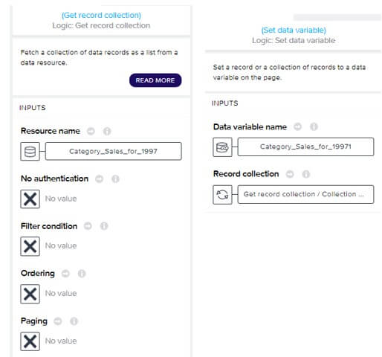Click the READ MORE button
This screenshot has height=357, width=382.
click(155, 80)
